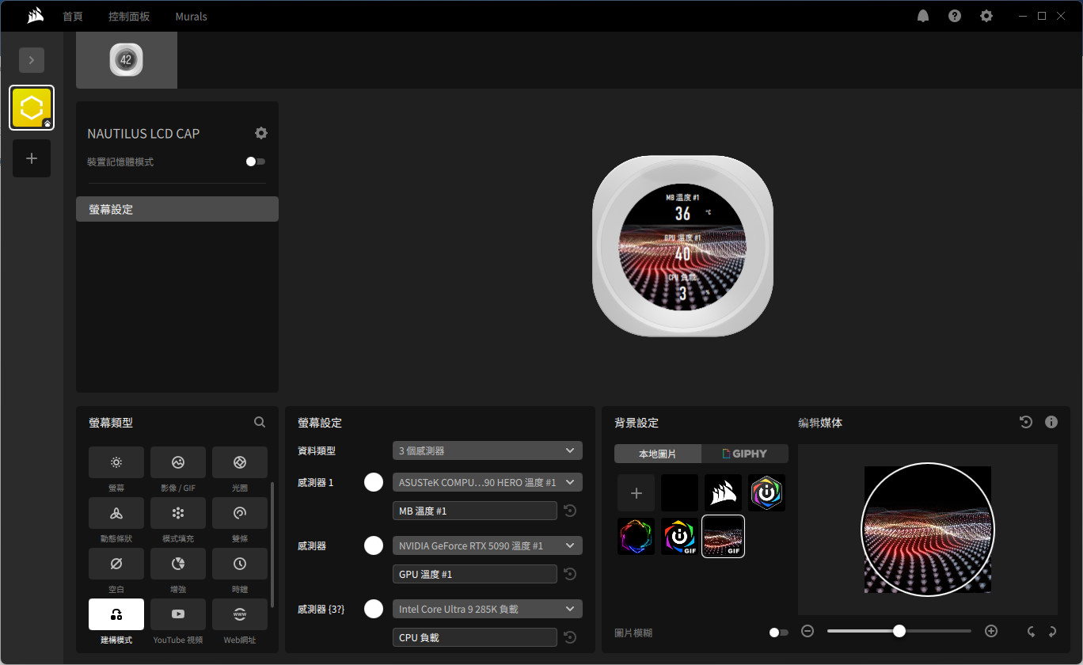Reset the GPU 溫度 #1 label

click(x=570, y=574)
